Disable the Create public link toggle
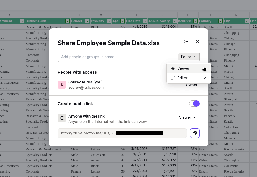This screenshot has height=177, width=257. pyautogui.click(x=194, y=104)
